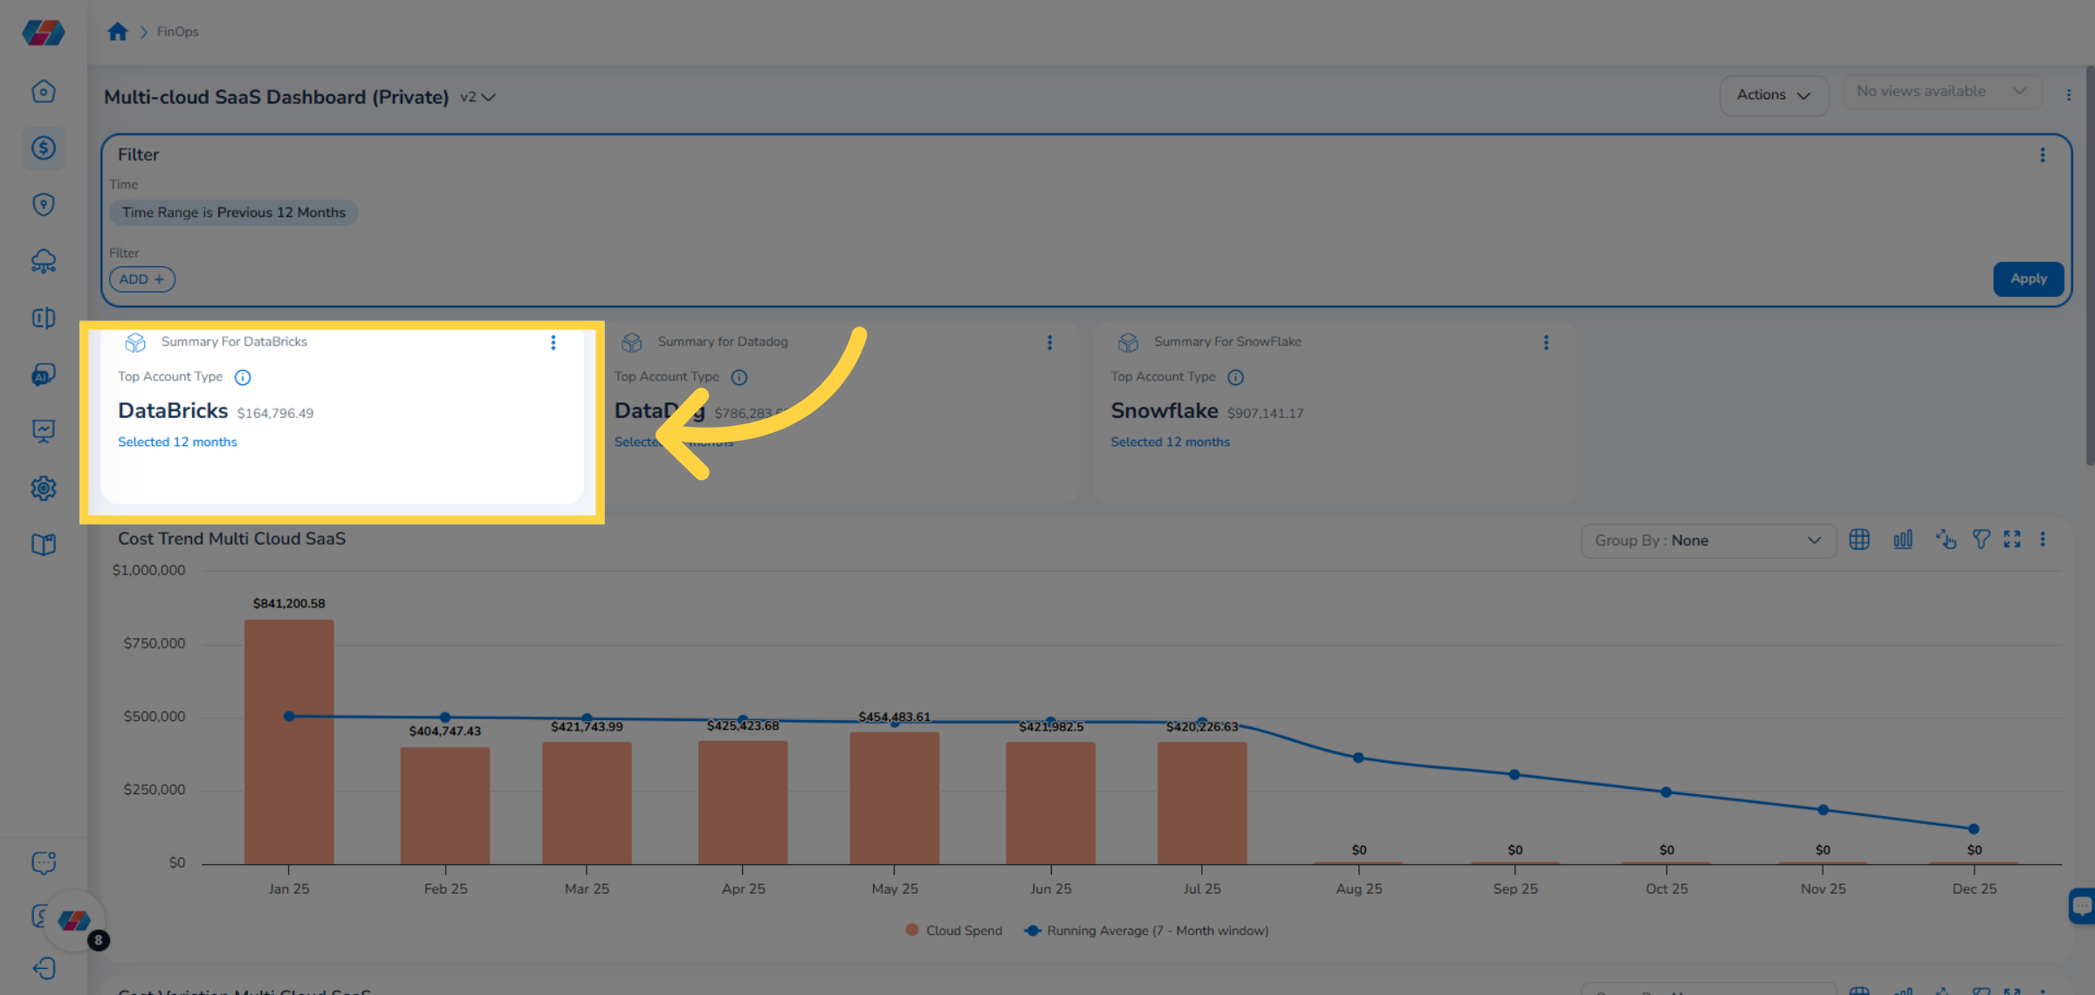Select the cloud management icon in the sidebar
This screenshot has width=2095, height=995.
(x=43, y=261)
